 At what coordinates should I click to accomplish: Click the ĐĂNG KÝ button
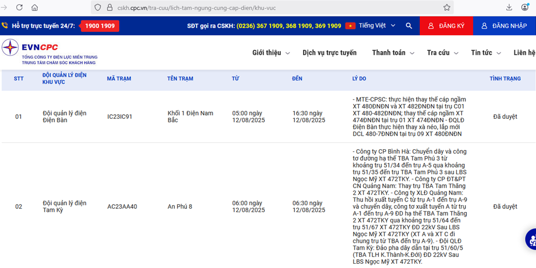click(x=446, y=26)
